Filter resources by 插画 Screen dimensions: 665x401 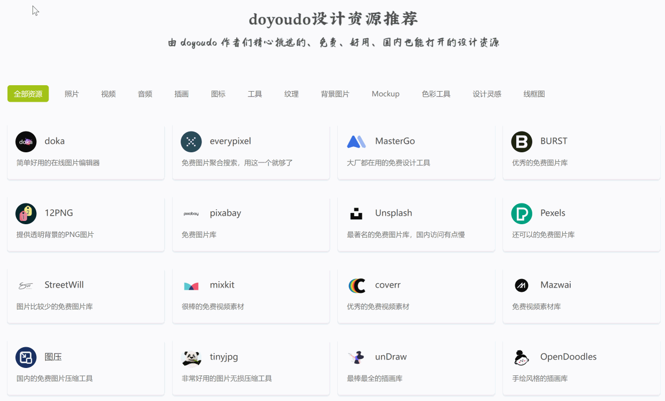click(x=182, y=94)
